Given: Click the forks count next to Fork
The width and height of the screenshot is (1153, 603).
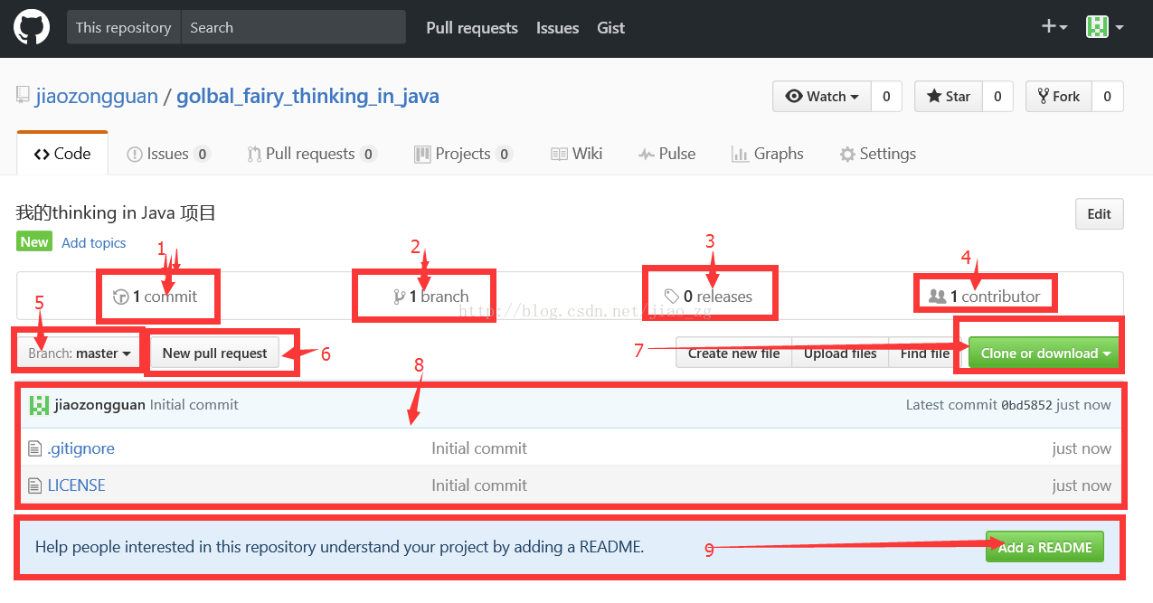Looking at the screenshot, I should pos(1107,97).
